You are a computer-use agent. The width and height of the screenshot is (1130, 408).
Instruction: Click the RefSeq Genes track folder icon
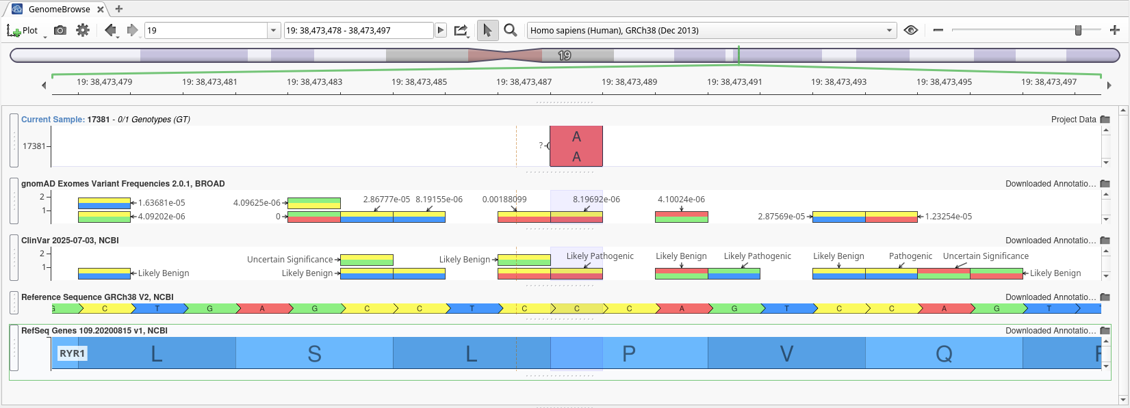pos(1105,330)
